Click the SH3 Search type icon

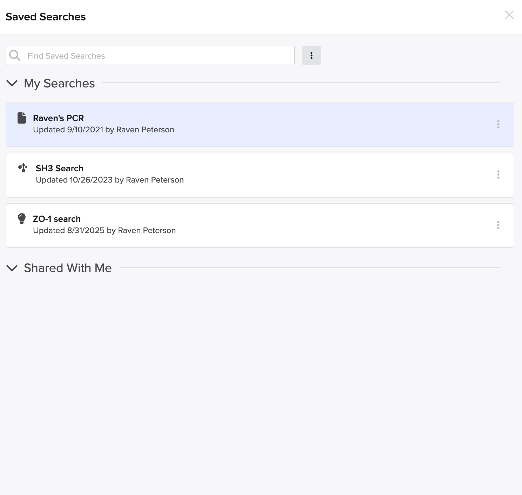23,168
